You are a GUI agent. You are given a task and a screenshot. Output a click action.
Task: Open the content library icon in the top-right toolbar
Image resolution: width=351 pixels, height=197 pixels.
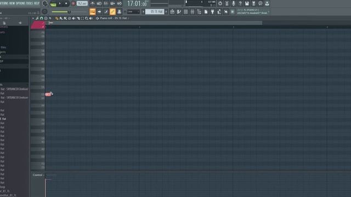click(261, 3)
